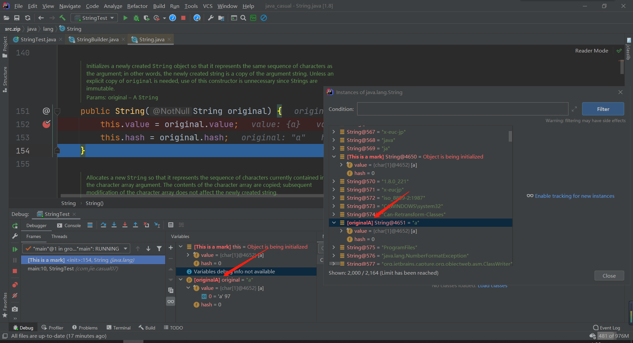Open Terminal tool window
Viewport: 633px width, 343px height.
click(x=119, y=327)
